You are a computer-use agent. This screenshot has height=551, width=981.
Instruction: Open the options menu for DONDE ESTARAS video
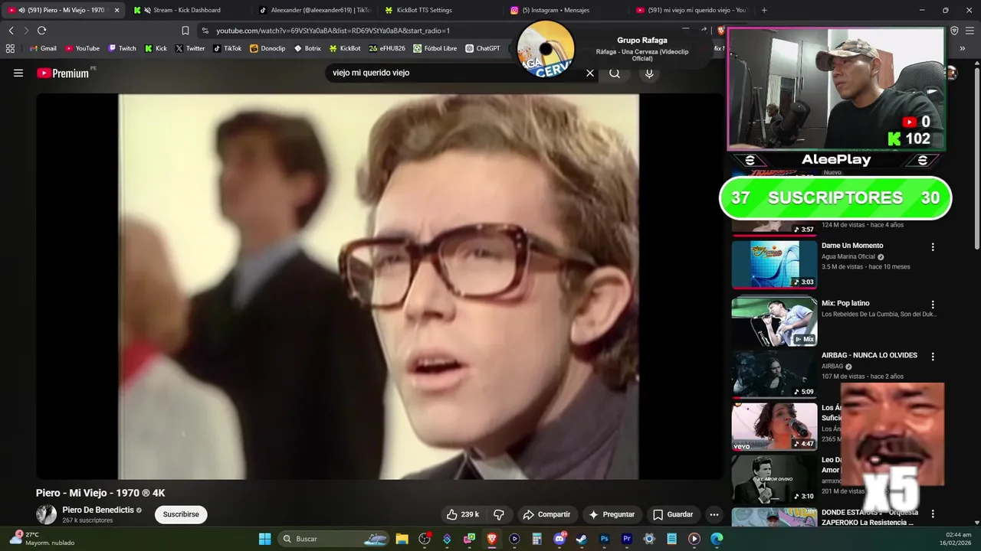933,514
